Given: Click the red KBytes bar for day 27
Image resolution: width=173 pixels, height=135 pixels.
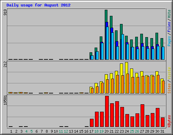Looking at the screenshot, I should [142, 116].
